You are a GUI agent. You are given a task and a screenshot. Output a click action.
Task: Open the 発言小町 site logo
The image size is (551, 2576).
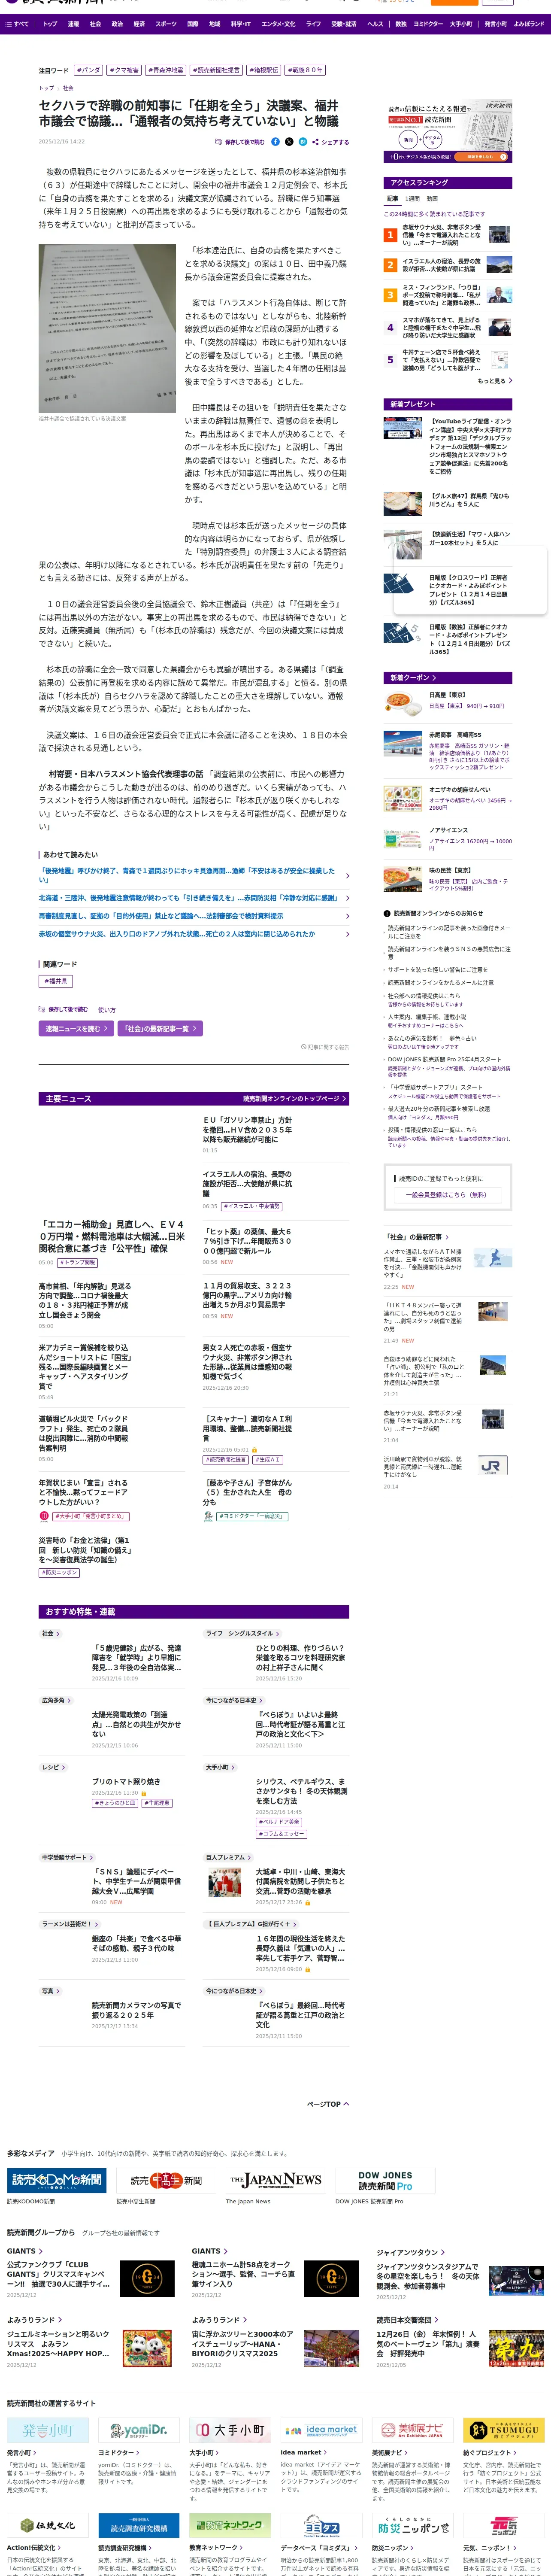48,2430
